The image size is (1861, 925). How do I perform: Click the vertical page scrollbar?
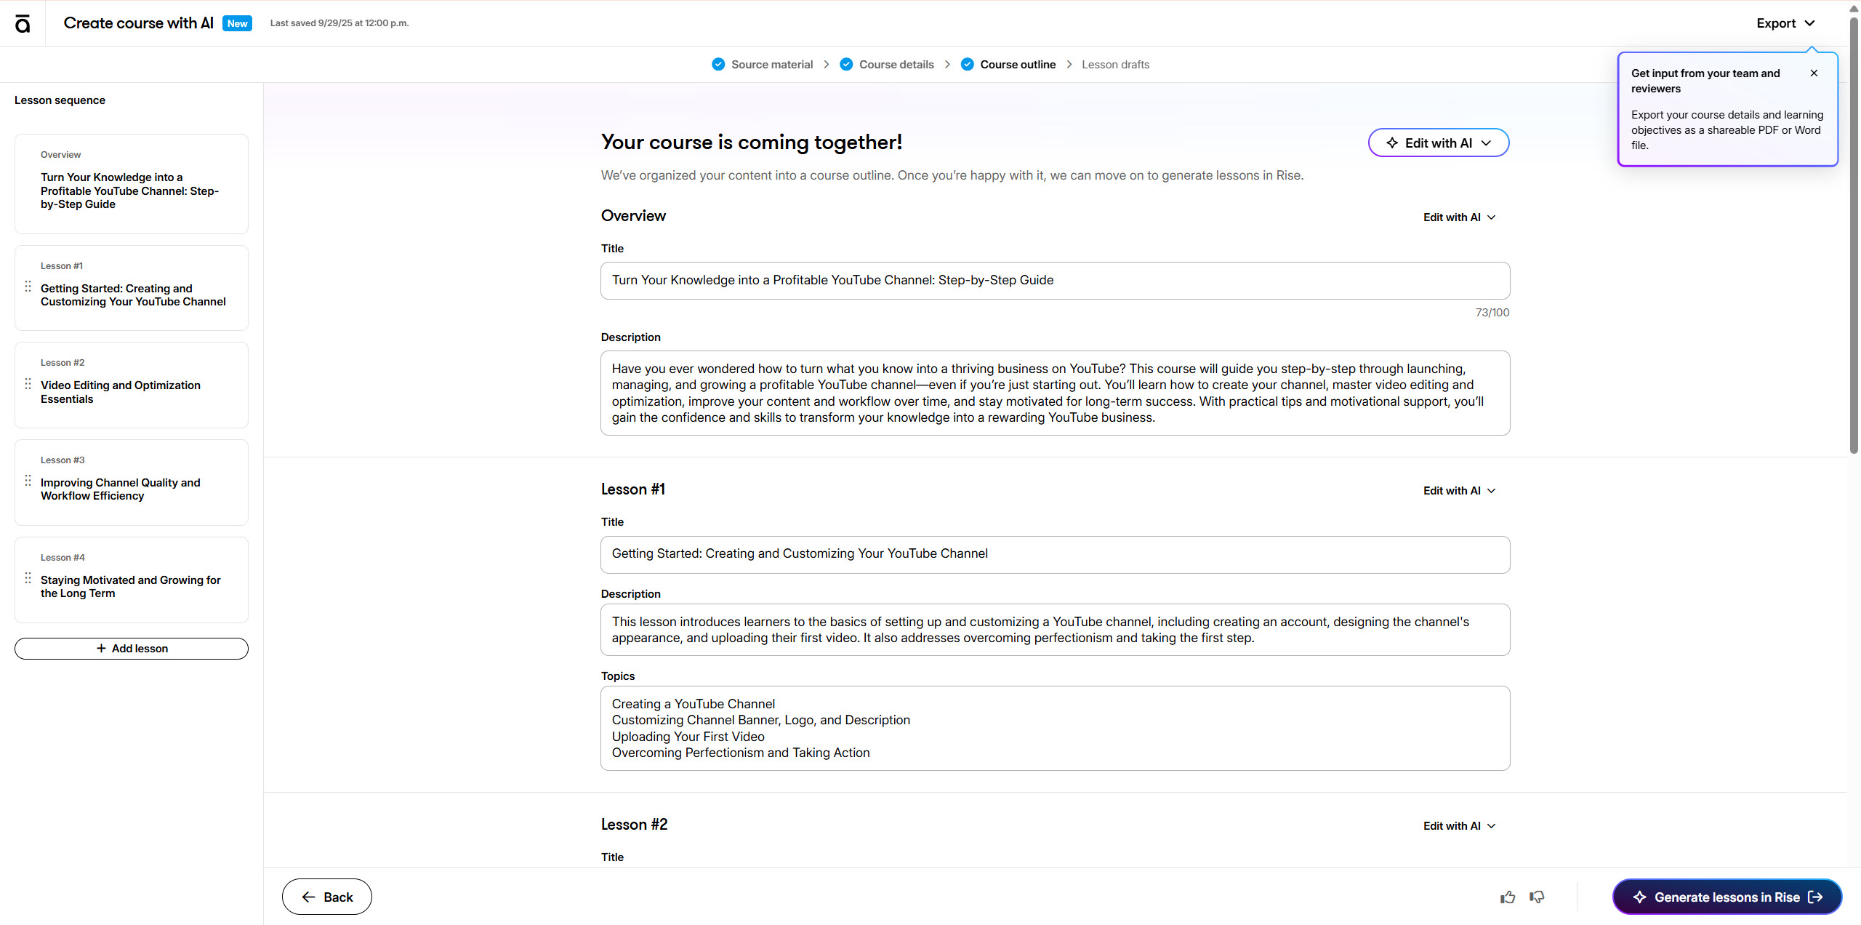point(1853,233)
